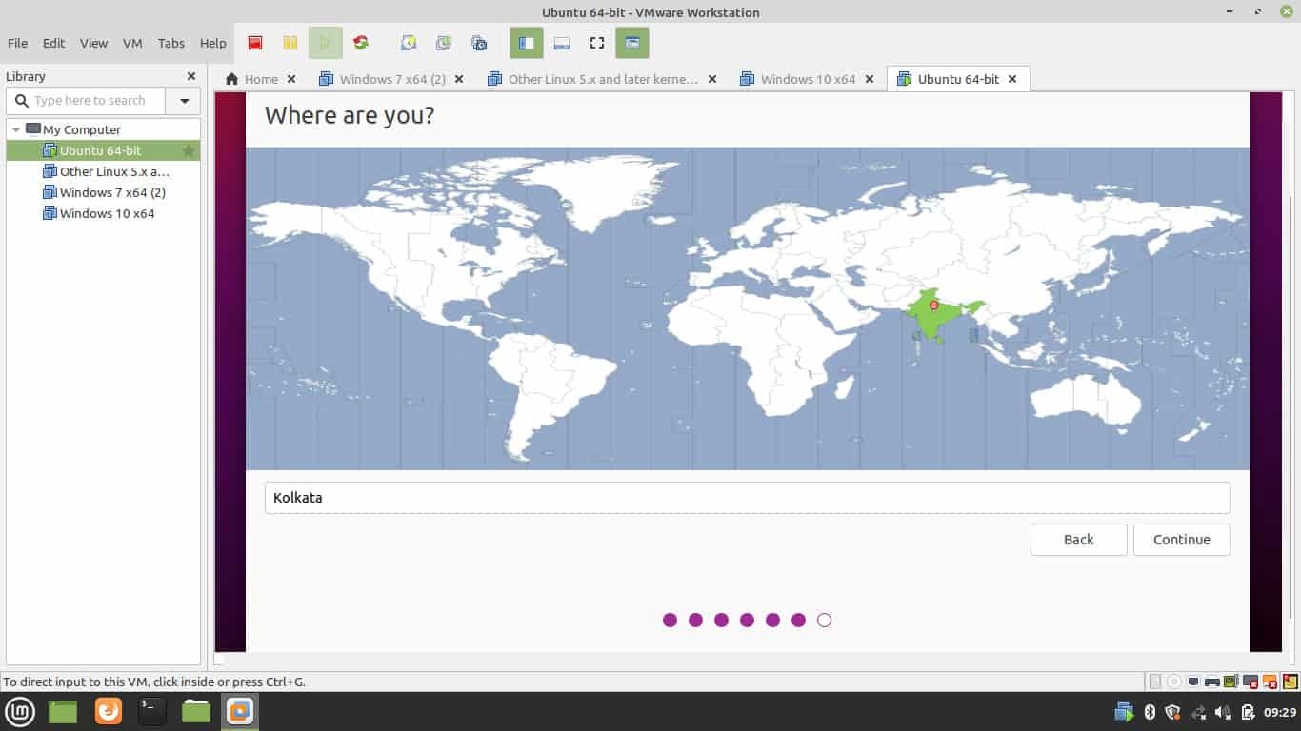The height and width of the screenshot is (731, 1301).
Task: Click VMware Workstation taskbar window button
Action: 239,711
